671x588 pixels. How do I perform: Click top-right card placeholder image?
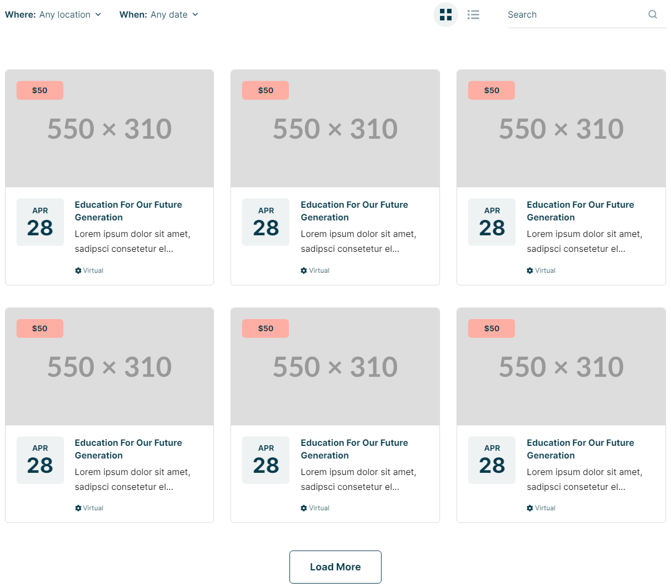click(561, 128)
